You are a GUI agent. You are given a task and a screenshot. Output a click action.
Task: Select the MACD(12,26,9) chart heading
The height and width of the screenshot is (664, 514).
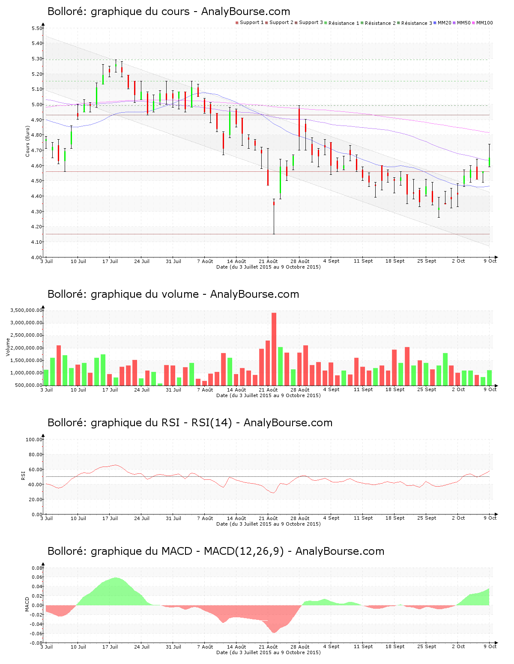216,551
